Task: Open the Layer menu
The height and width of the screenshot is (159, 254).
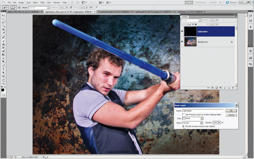Action: 28,3
